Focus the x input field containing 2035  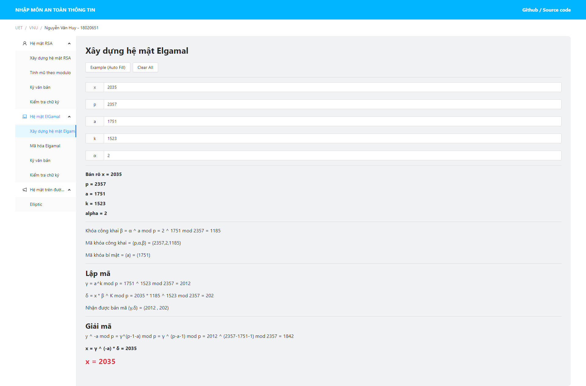point(332,87)
